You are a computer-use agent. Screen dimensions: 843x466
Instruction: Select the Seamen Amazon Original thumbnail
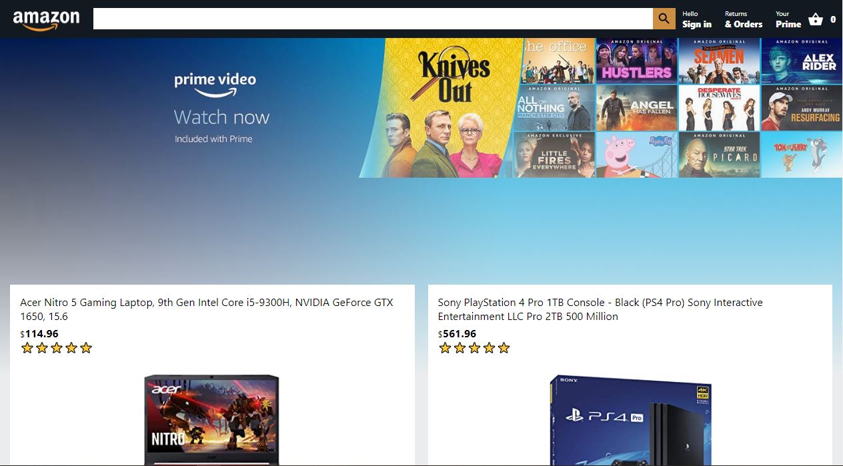point(719,61)
